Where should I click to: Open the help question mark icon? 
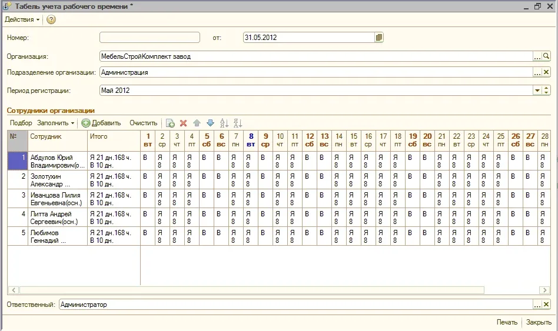(x=51, y=19)
